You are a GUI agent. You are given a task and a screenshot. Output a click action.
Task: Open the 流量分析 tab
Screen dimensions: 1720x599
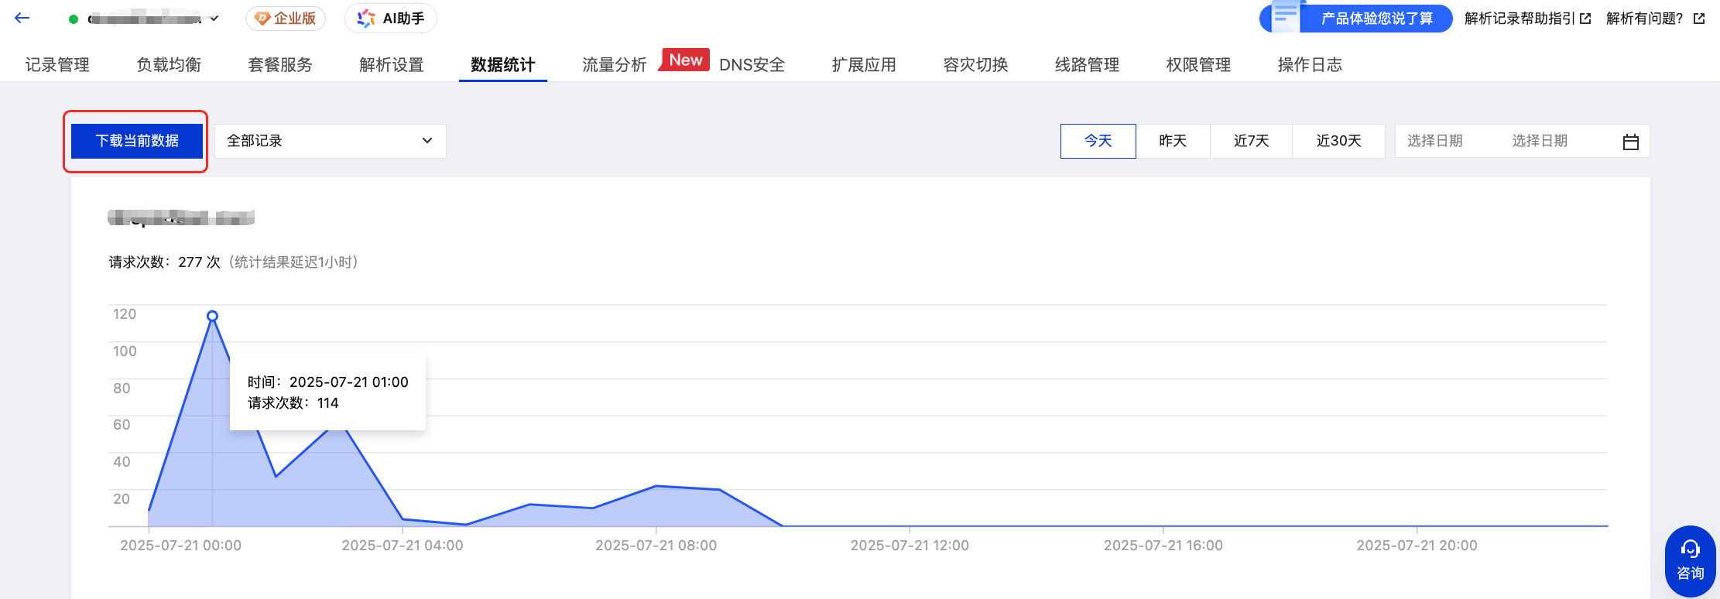pyautogui.click(x=614, y=65)
